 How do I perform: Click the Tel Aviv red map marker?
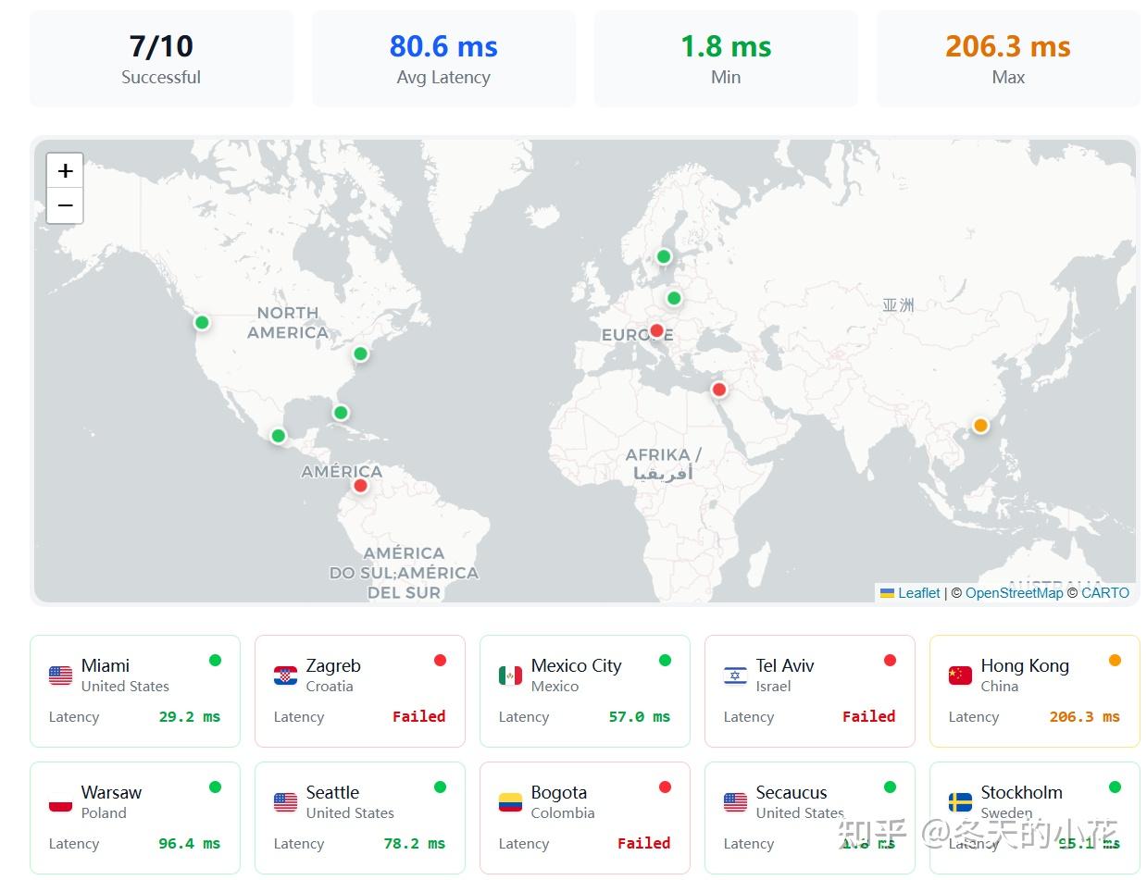click(x=719, y=390)
